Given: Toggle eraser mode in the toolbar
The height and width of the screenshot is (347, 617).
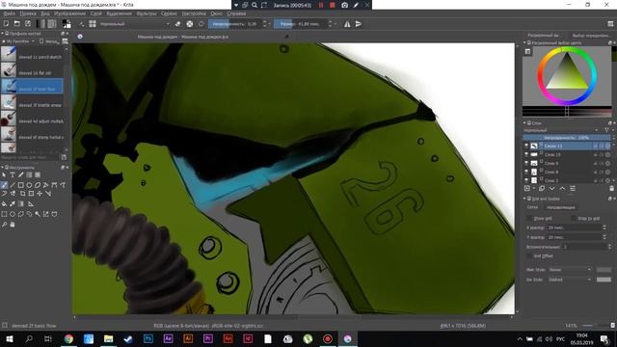Looking at the screenshot, I should coord(177,24).
